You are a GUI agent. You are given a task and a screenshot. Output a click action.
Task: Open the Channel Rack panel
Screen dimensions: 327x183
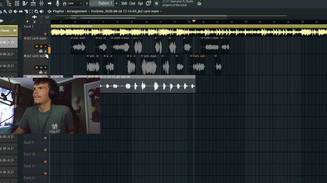click(17, 3)
